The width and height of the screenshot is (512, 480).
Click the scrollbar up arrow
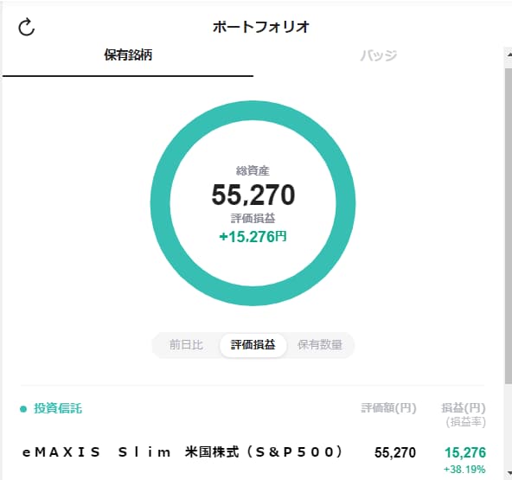509,55
